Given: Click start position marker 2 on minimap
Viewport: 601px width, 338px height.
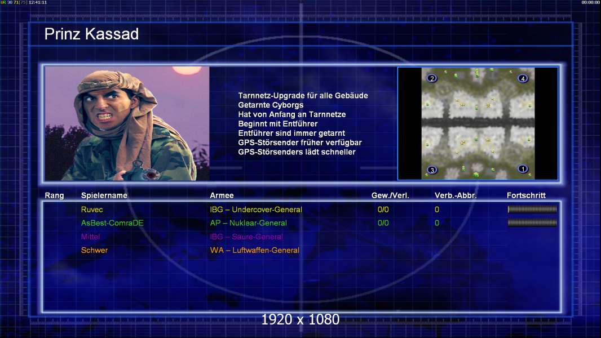Looking at the screenshot, I should [432, 78].
